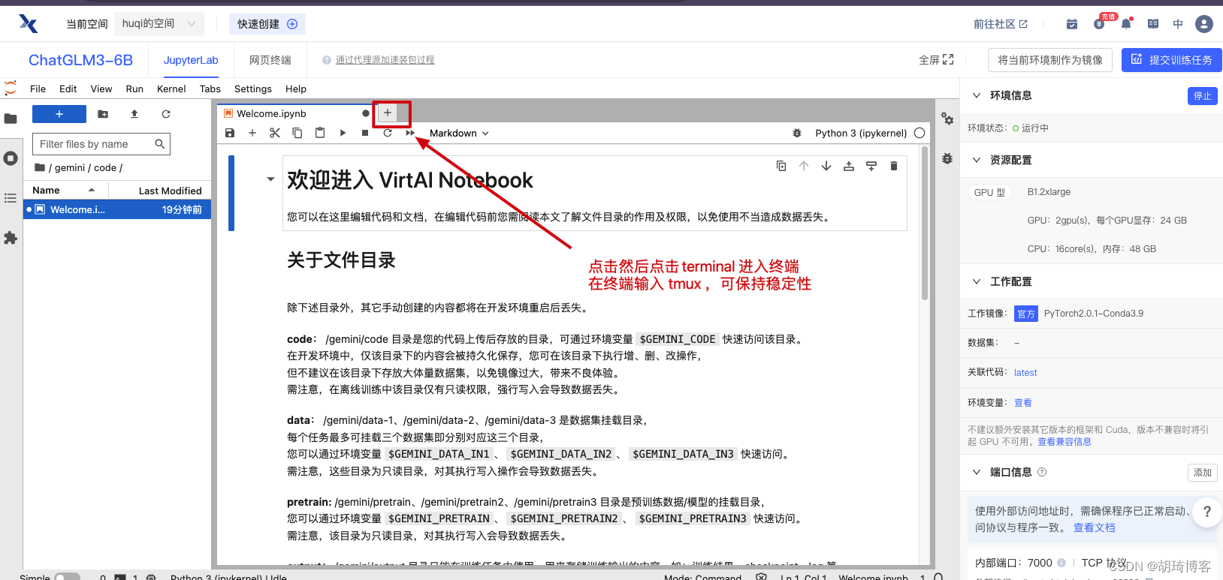Screen dimensions: 1223x580
Task: Collapse 工作配置 section
Action: [977, 281]
